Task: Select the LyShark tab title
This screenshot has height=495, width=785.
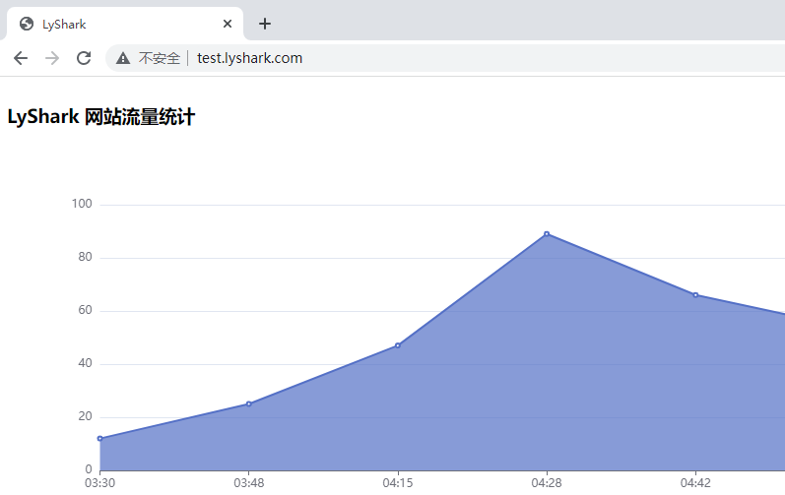Action: pos(64,24)
